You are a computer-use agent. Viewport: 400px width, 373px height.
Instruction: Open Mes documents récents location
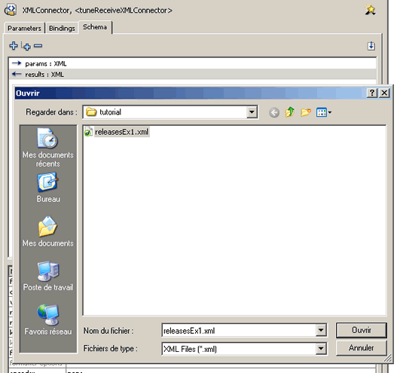(x=48, y=148)
